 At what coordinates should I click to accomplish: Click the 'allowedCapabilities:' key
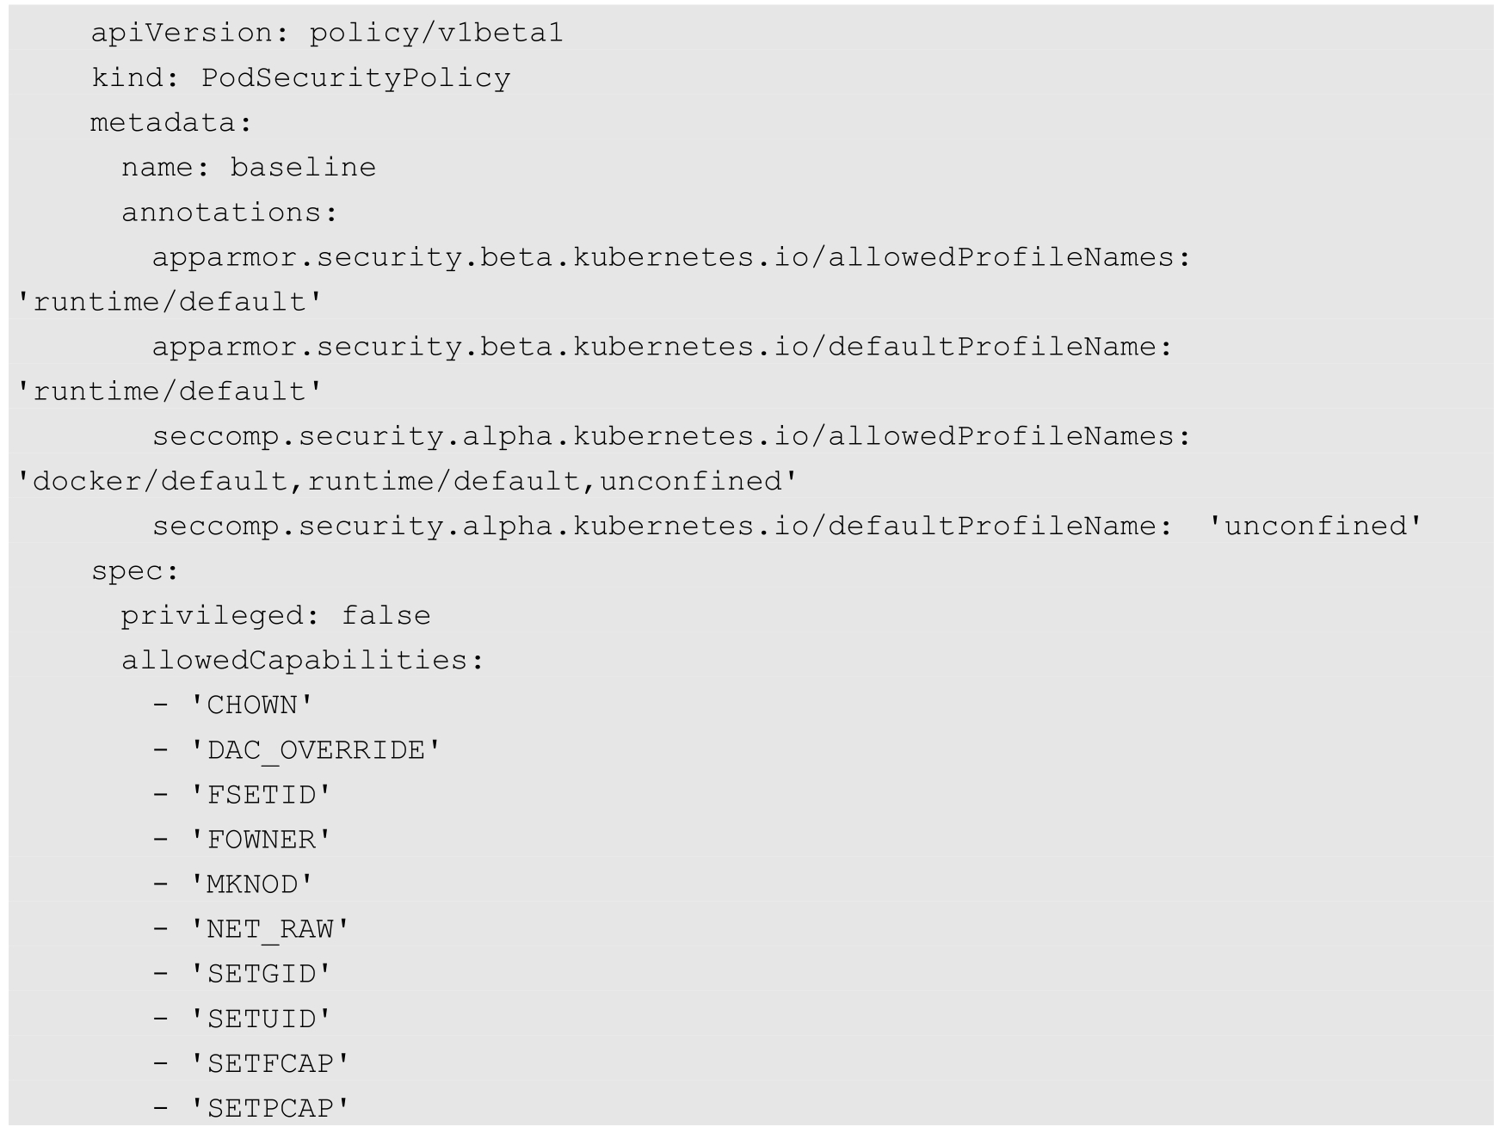(303, 661)
